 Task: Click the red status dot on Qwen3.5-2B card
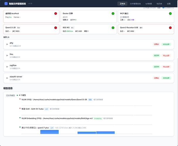tap(56, 28)
